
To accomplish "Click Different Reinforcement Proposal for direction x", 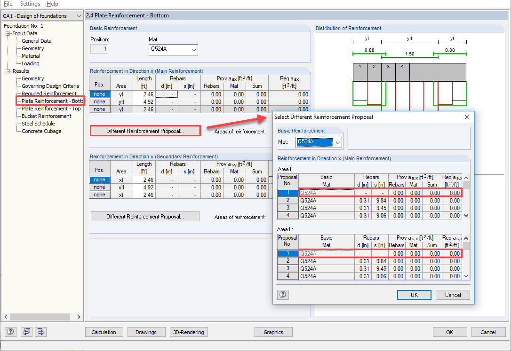I will (x=145, y=131).
